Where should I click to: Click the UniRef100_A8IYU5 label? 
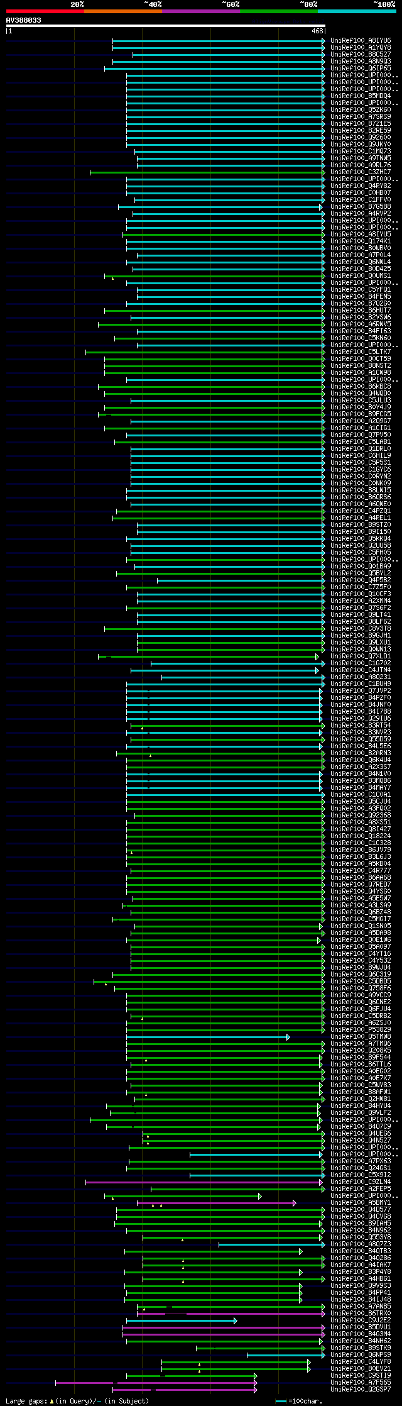[x=361, y=234]
